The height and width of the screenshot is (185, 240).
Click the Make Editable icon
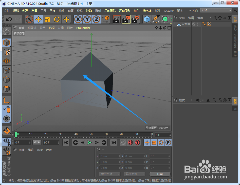click(x=6, y=31)
